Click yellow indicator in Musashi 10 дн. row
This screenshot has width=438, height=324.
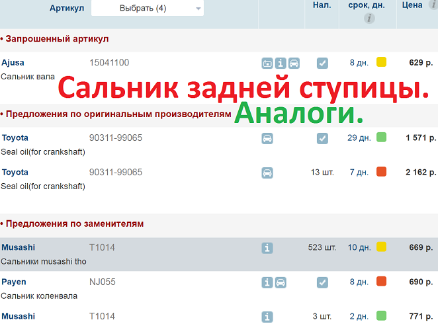(381, 247)
